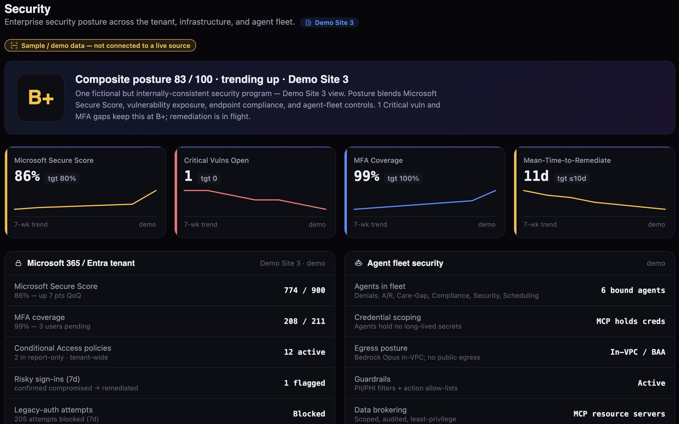Viewport: 679px width, 424px height.
Task: Click the 11d remediate value
Action: pyautogui.click(x=536, y=176)
